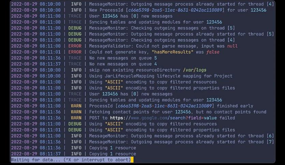This screenshot has width=285, height=165.
Task: Click ERROR label on the 'Could not generate key' line
Action: (75, 52)
